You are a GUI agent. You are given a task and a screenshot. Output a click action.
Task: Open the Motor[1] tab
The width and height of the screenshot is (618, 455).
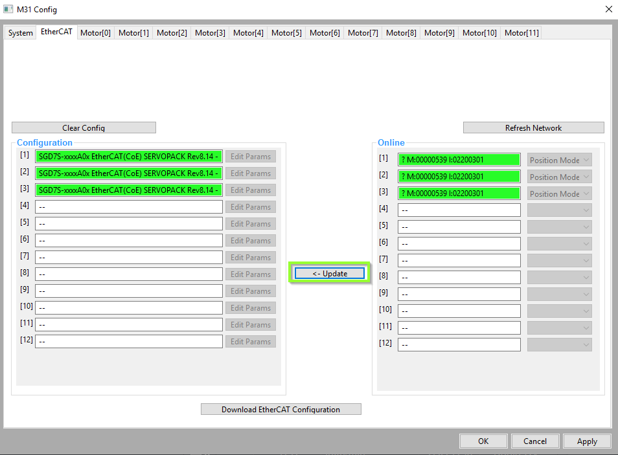coord(133,33)
